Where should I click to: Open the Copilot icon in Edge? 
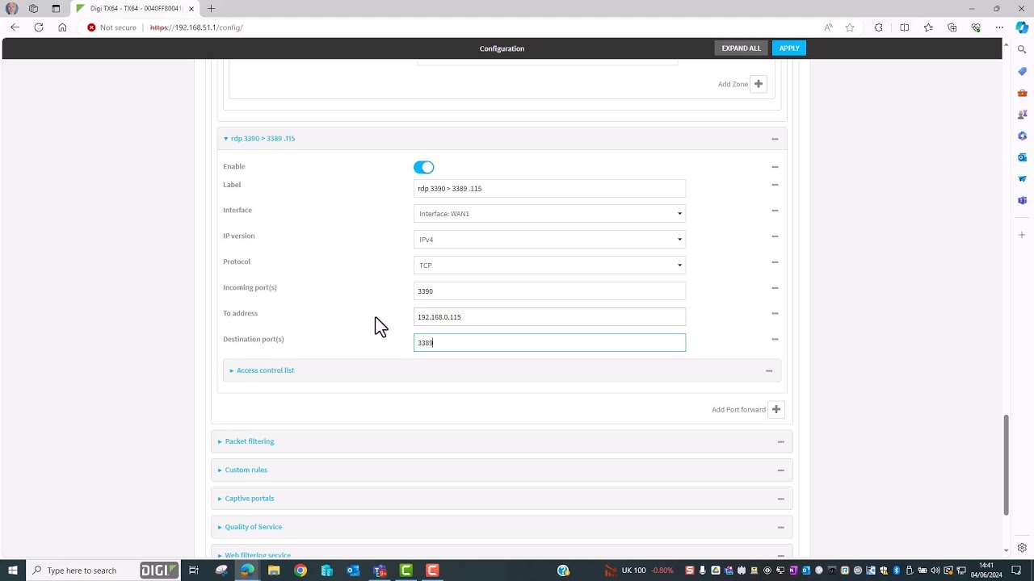tap(1022, 27)
